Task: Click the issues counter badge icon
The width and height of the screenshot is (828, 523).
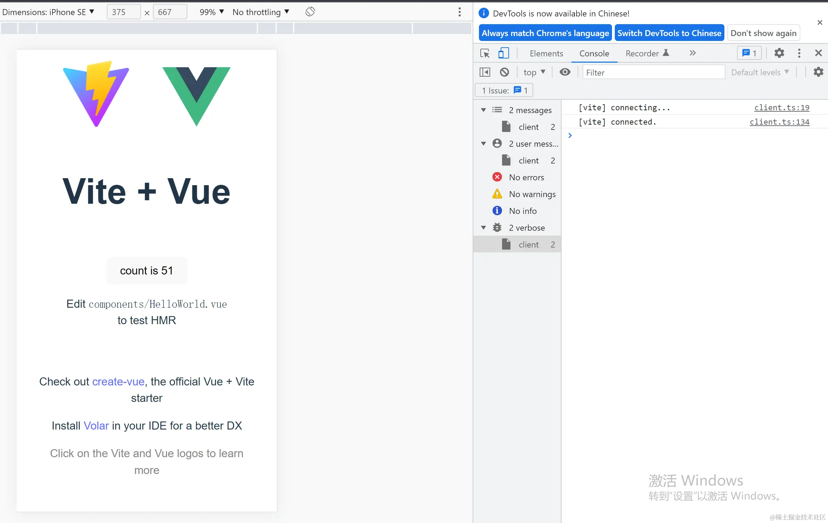Action: pyautogui.click(x=749, y=53)
